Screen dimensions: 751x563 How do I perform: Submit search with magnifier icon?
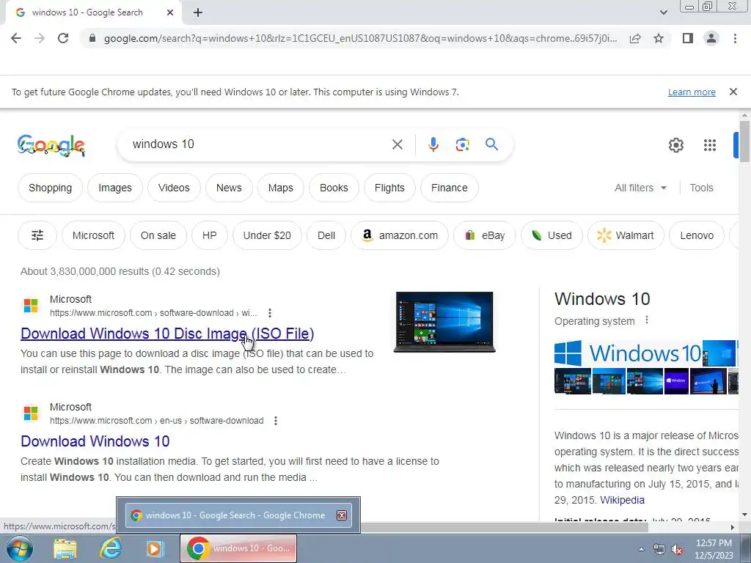pos(492,144)
